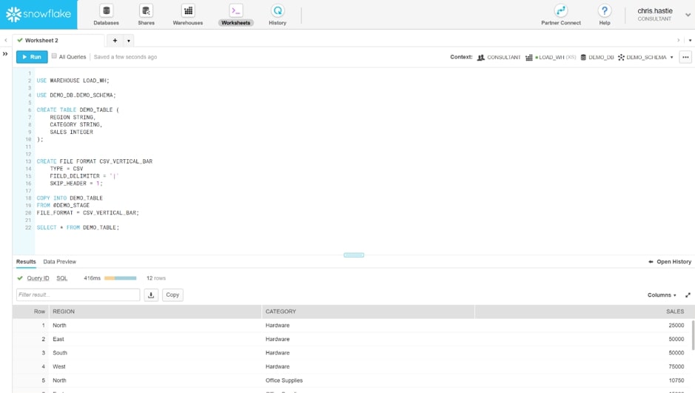The image size is (695, 393).
Task: Go to Warehouses icon
Action: pos(188,11)
